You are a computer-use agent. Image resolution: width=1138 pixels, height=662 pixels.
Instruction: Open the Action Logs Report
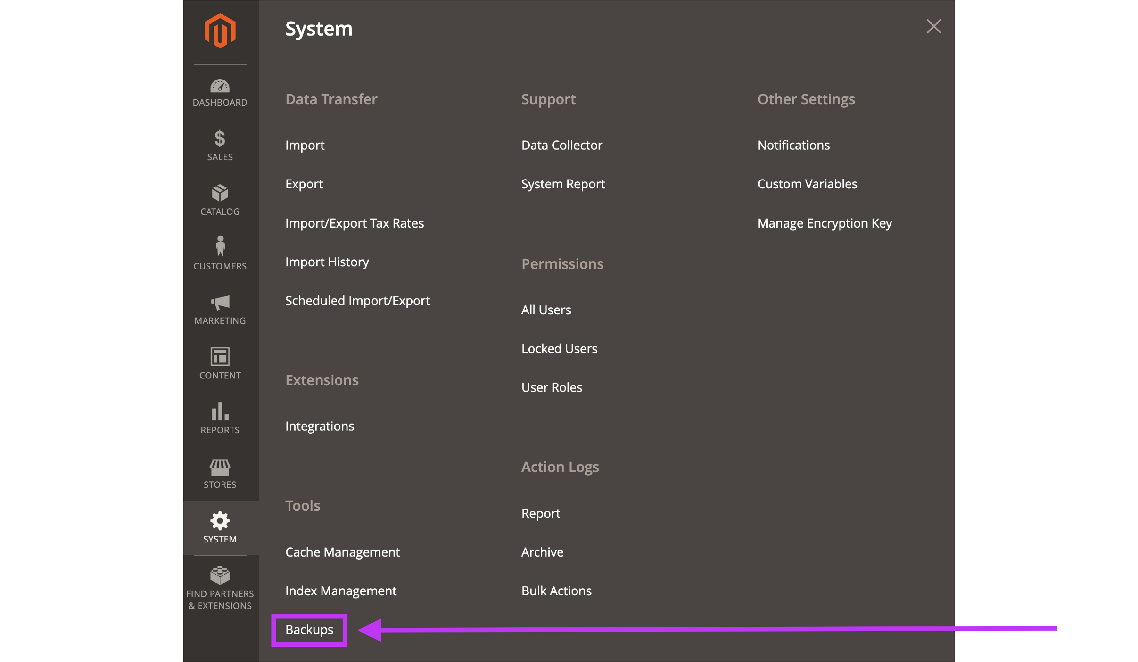[540, 513]
